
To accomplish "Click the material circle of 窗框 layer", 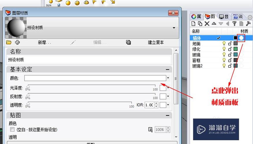I will [241, 60].
